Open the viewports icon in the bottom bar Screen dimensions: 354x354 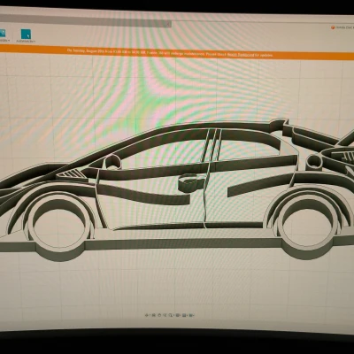click(x=190, y=315)
